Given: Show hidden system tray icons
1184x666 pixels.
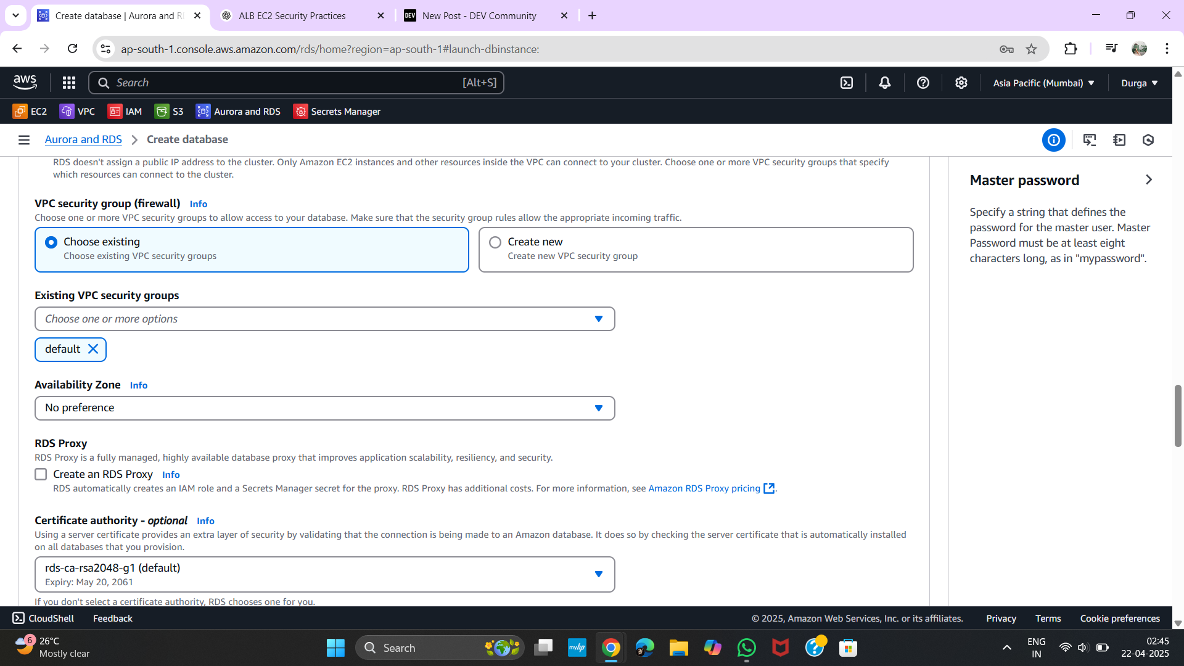Looking at the screenshot, I should (1006, 647).
